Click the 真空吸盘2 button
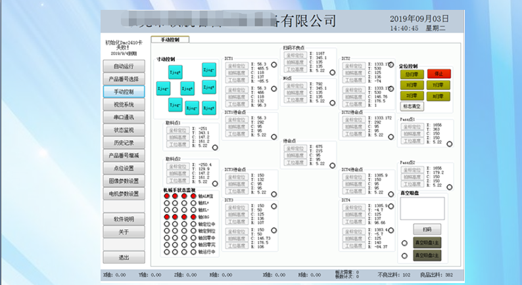Viewport: 522px width, 285px height. point(427,255)
